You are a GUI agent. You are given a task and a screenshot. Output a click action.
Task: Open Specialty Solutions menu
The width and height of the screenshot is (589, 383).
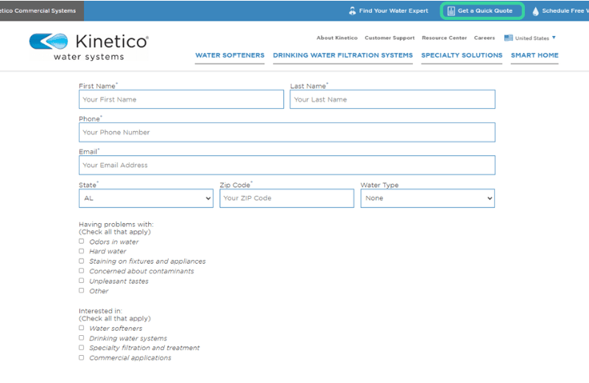click(462, 56)
